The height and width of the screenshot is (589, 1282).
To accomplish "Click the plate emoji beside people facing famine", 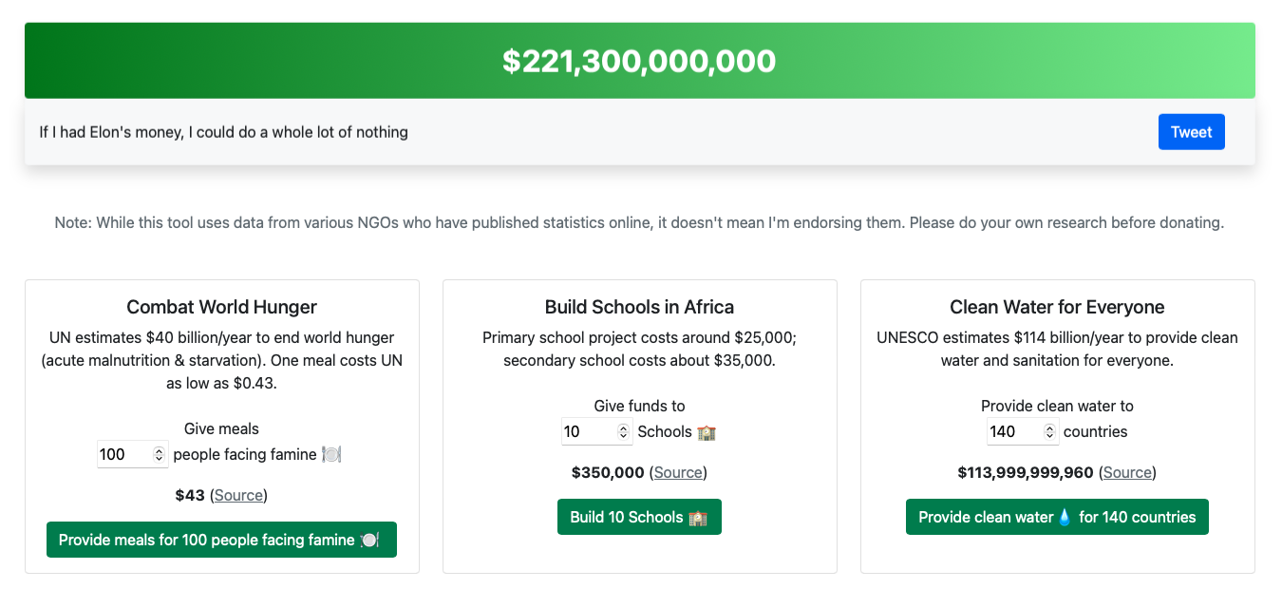I will tap(331, 454).
